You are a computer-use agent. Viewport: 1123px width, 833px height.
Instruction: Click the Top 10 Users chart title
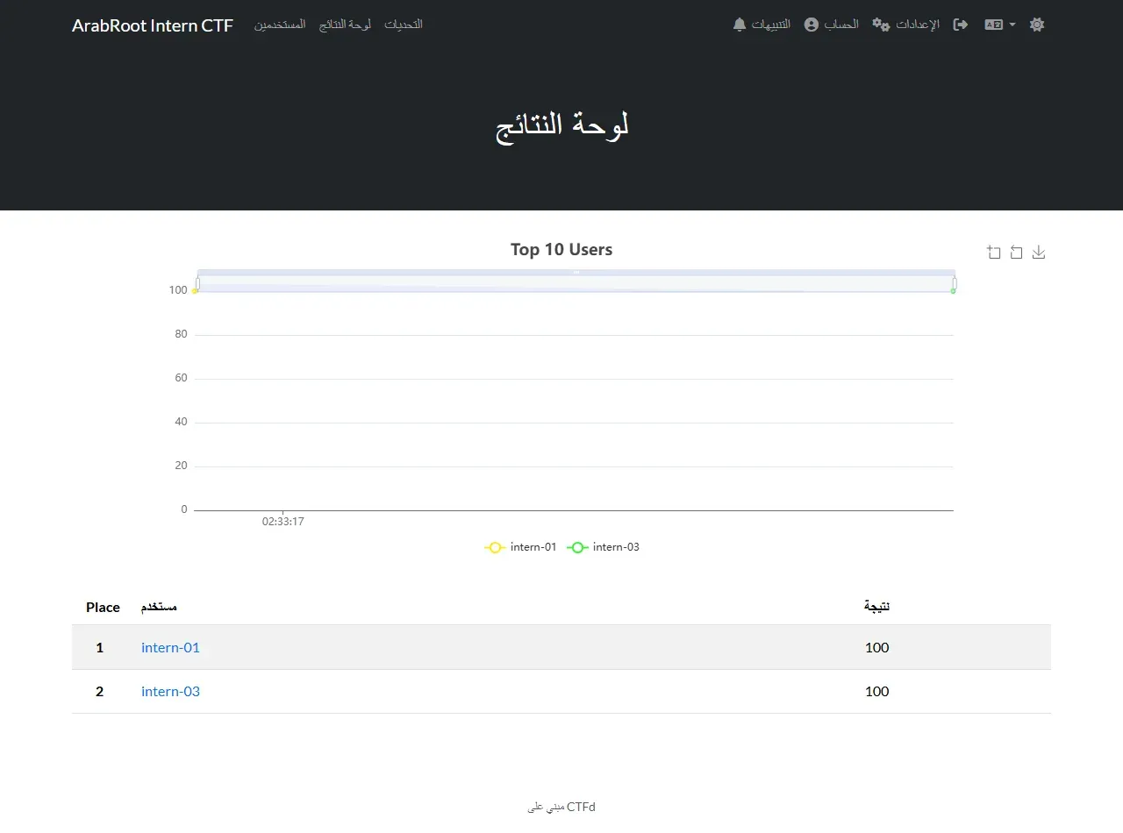click(561, 250)
